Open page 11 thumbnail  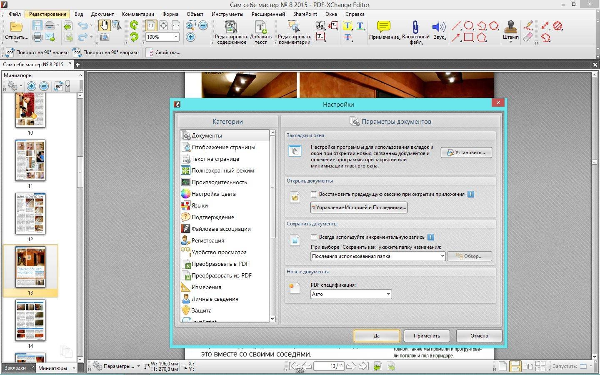click(30, 160)
